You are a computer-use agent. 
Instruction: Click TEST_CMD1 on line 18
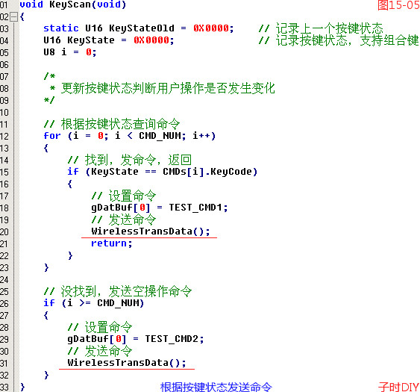tap(195, 208)
